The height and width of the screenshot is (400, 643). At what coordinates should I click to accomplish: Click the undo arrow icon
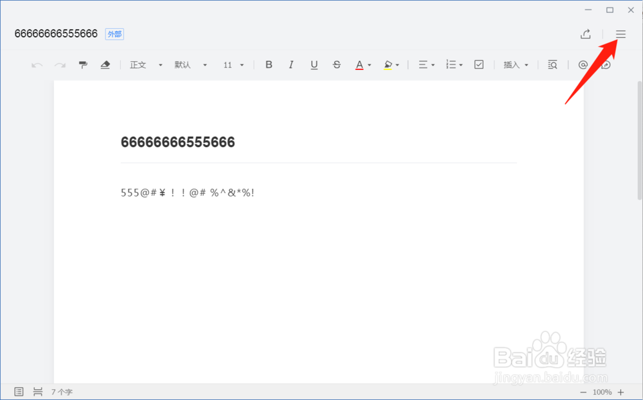click(37, 65)
